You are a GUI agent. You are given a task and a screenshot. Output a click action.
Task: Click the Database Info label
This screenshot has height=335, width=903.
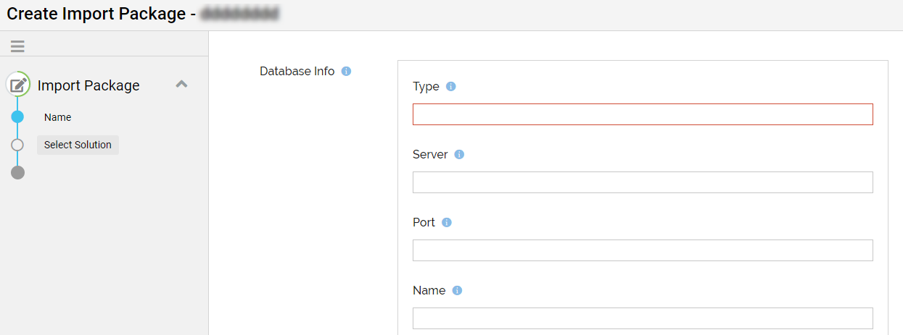297,72
